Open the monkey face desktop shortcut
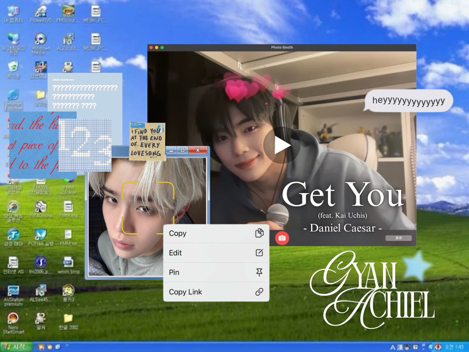The width and height of the screenshot is (469, 352). [x=68, y=293]
